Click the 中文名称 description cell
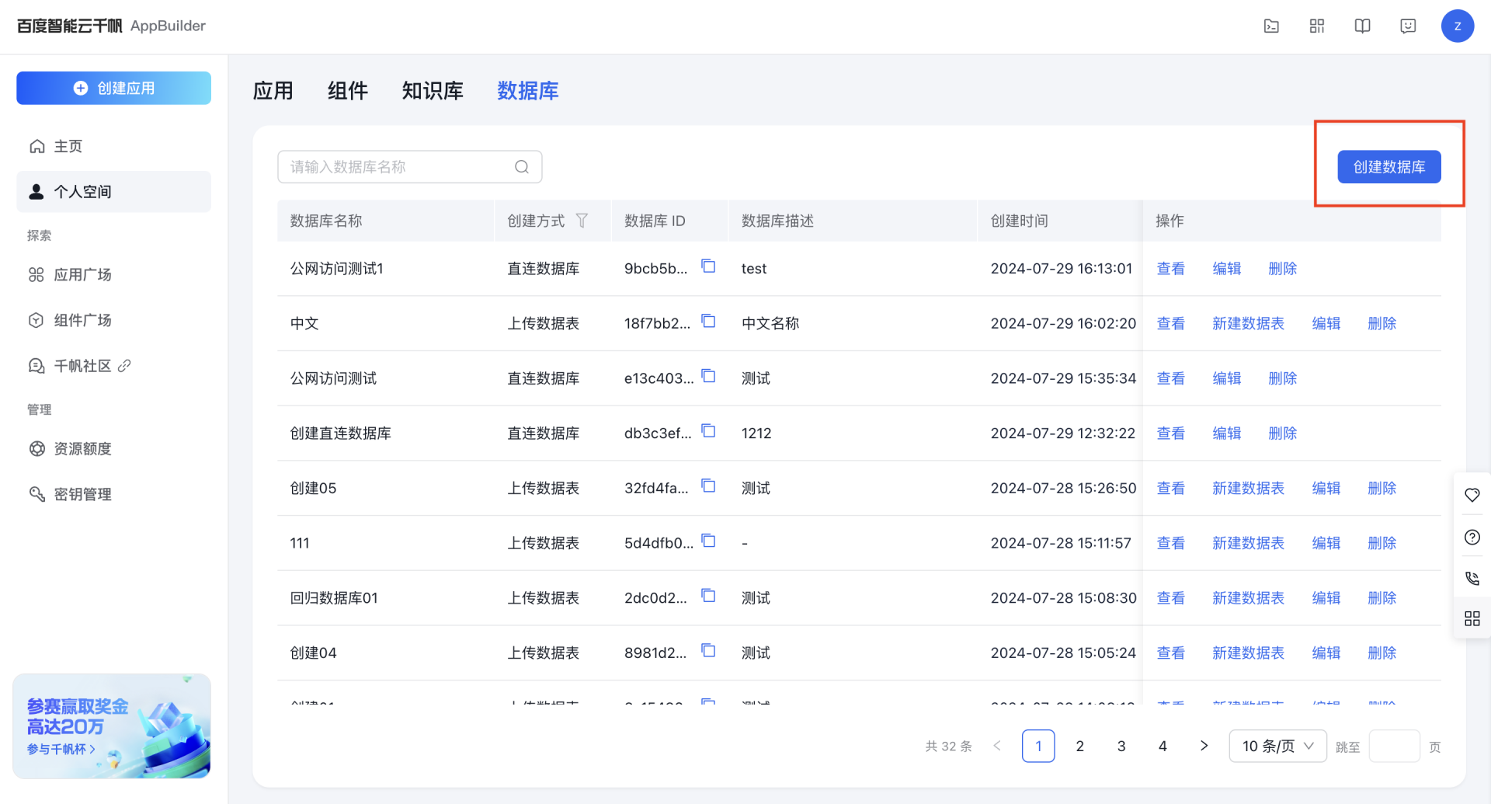1491x804 pixels. click(x=770, y=323)
